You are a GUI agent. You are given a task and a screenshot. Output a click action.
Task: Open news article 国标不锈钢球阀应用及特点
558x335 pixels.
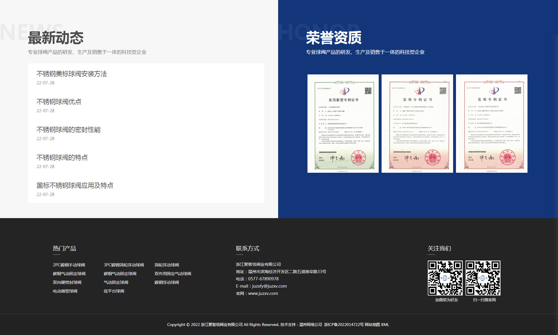coord(75,186)
